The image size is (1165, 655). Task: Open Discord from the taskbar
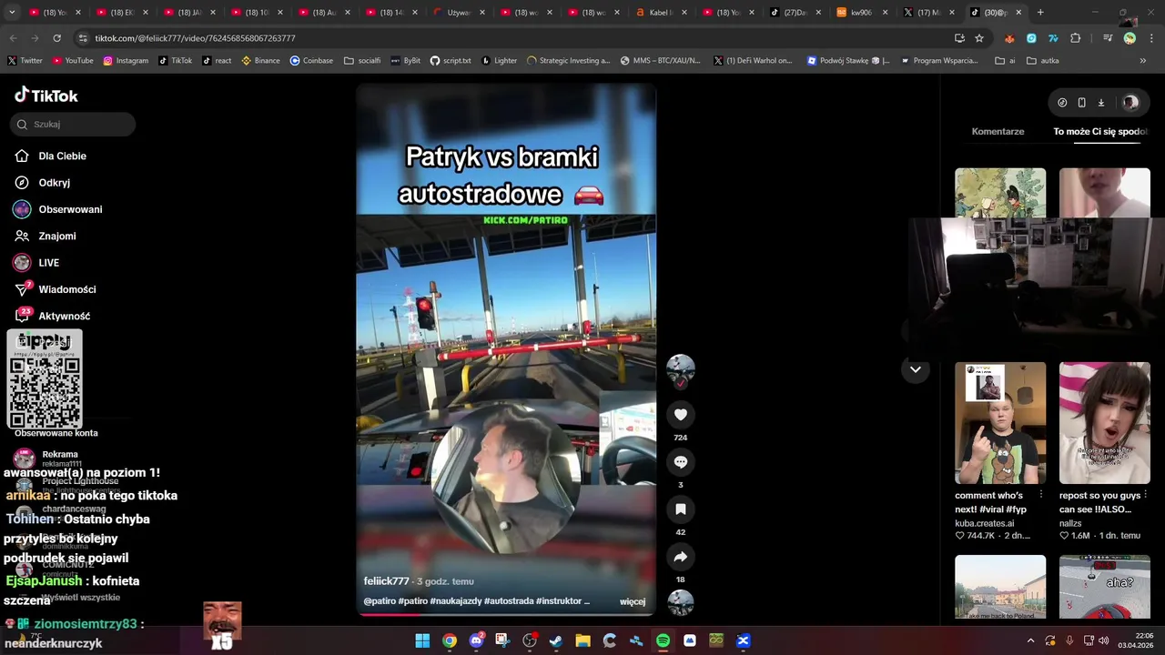click(x=476, y=640)
